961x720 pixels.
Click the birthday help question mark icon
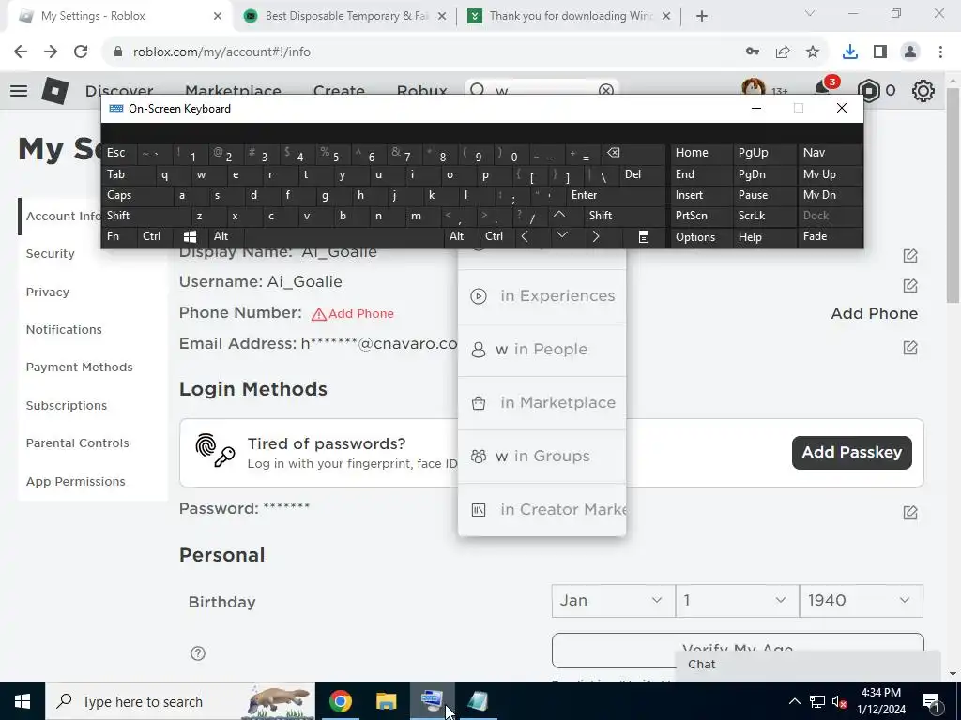pos(197,653)
